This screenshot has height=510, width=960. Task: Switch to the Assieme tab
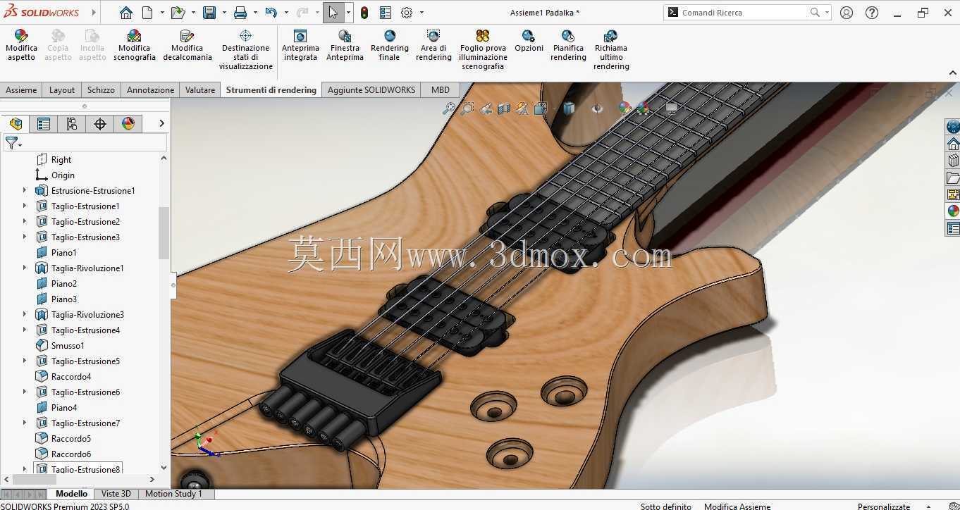21,90
